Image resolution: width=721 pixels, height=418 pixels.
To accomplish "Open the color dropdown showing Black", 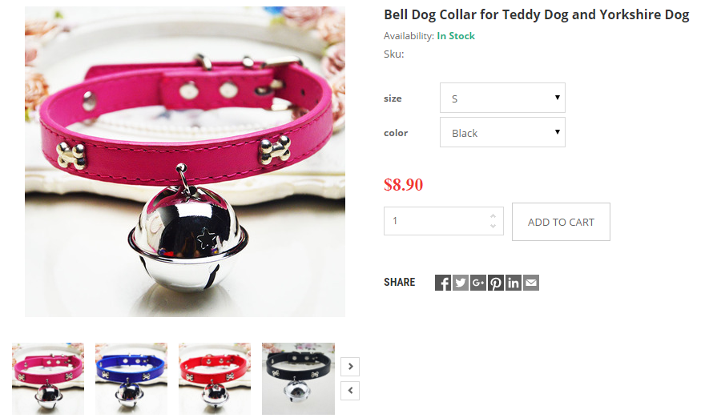I will [502, 132].
